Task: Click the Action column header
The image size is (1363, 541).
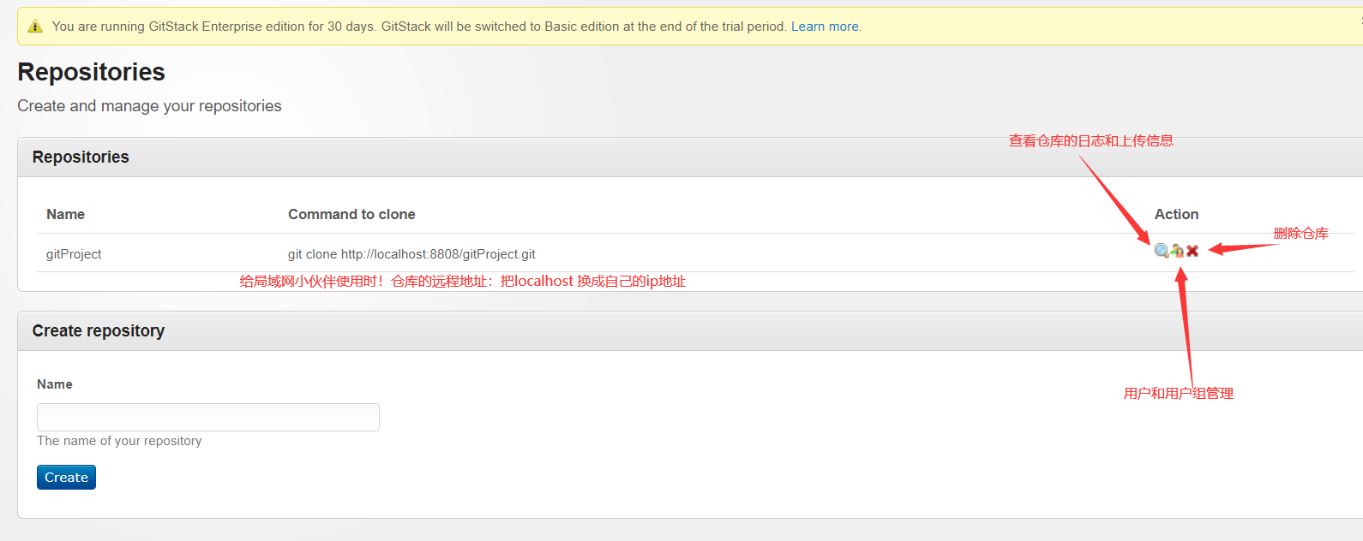Action: click(1176, 214)
